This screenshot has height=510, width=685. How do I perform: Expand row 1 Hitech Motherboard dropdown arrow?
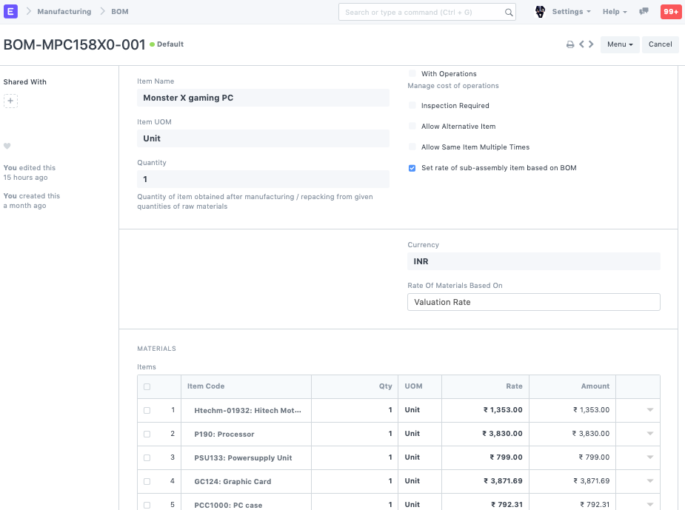(x=650, y=410)
